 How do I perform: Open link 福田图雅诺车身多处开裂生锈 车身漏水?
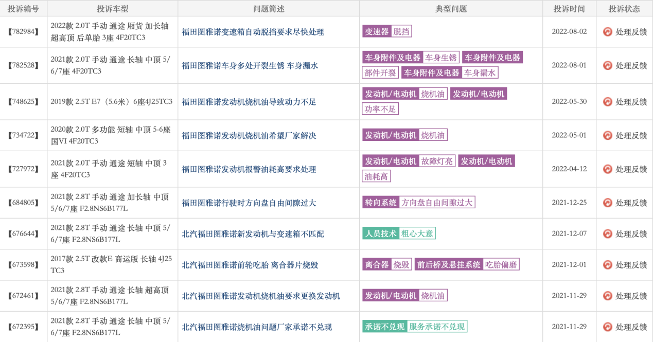pos(250,65)
